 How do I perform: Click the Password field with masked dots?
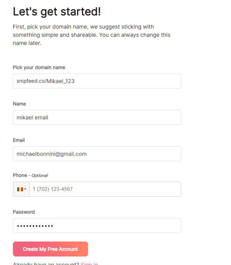pyautogui.click(x=97, y=226)
